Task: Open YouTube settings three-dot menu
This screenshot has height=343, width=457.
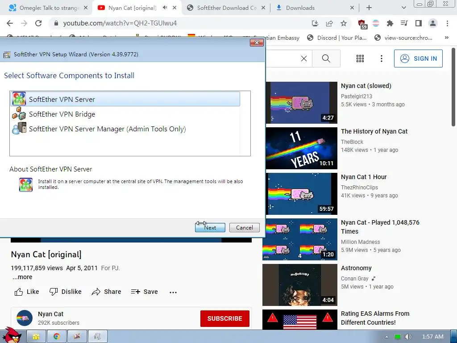Action: (x=381, y=59)
